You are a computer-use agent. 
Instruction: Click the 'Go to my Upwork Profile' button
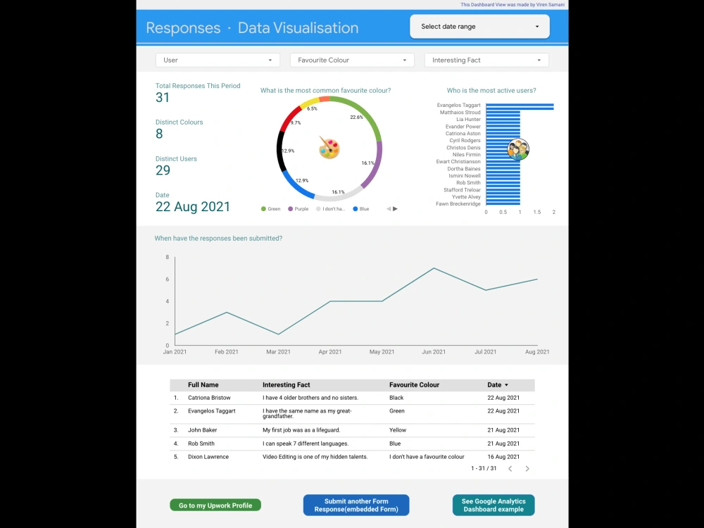click(x=215, y=505)
